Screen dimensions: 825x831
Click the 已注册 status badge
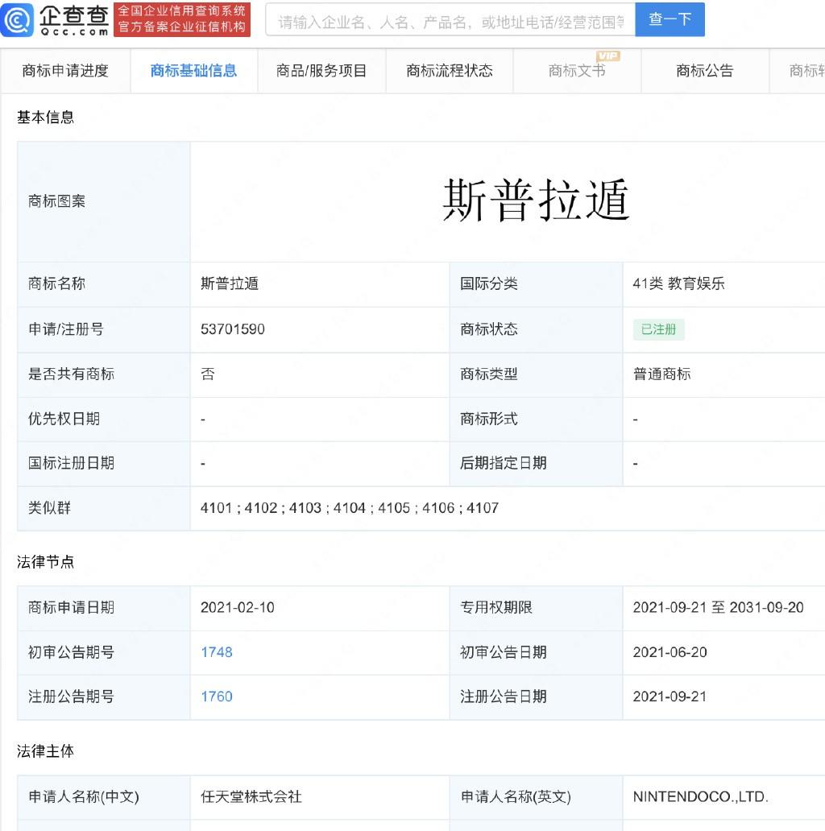tap(658, 329)
